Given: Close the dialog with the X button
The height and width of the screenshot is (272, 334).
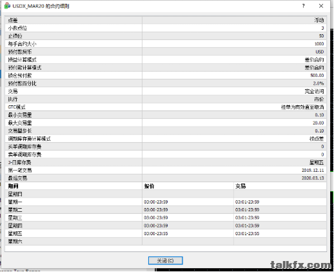Looking at the screenshot, I should (x=321, y=6).
